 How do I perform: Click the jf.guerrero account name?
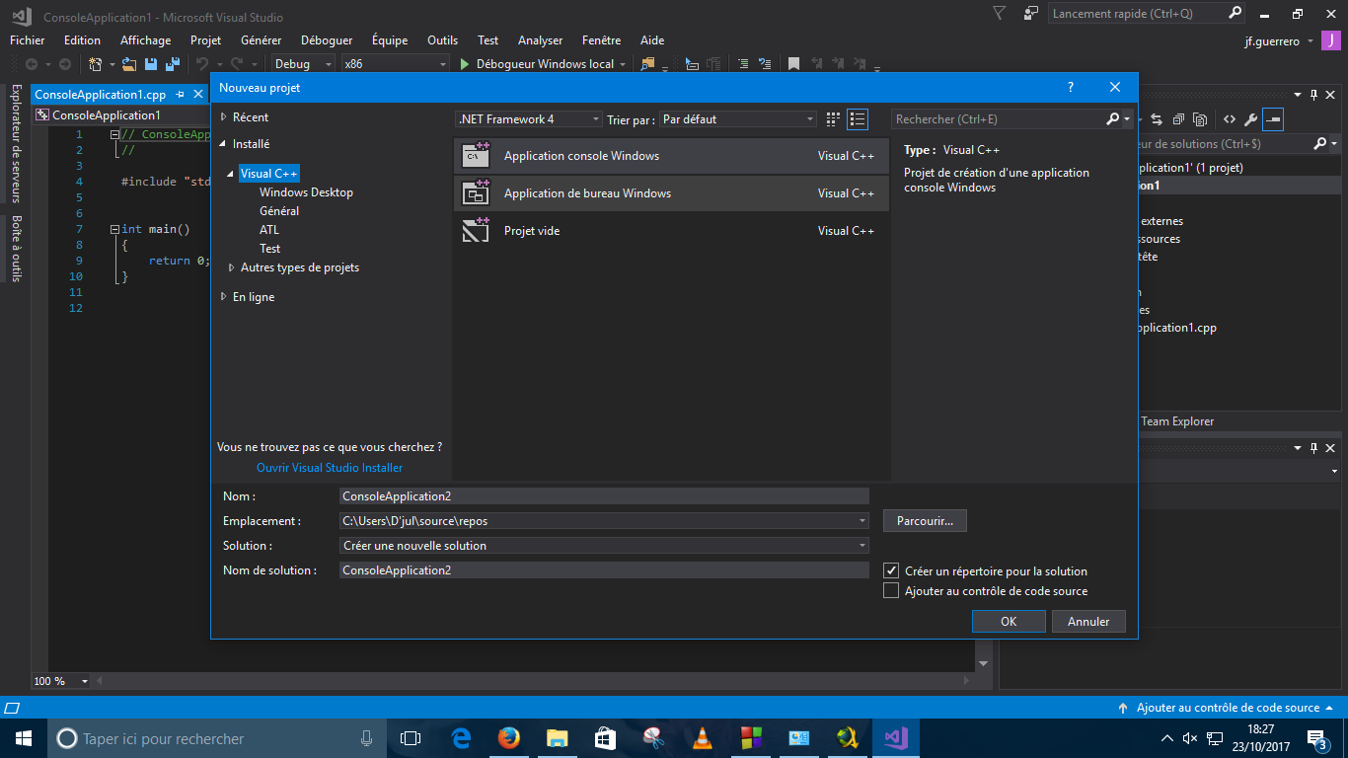click(x=1272, y=41)
